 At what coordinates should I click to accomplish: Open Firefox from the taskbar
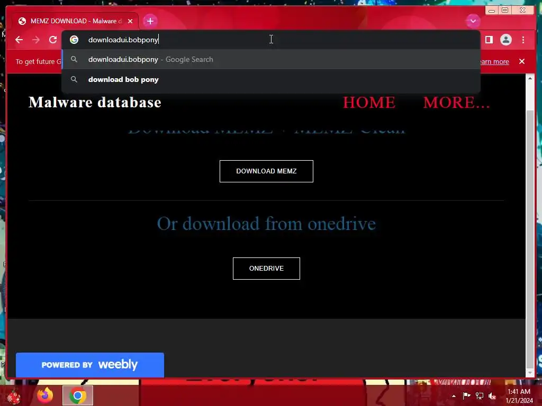(x=46, y=395)
